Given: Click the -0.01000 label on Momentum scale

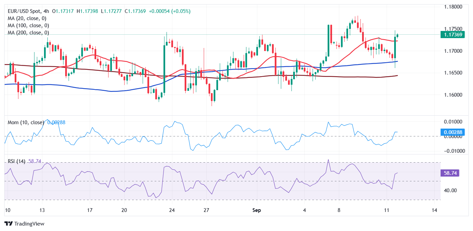Looking at the screenshot, I should pyautogui.click(x=451, y=151).
